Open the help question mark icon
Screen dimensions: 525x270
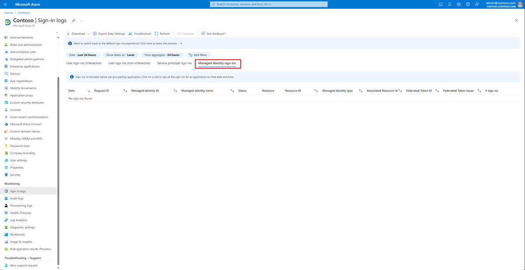point(468,4)
